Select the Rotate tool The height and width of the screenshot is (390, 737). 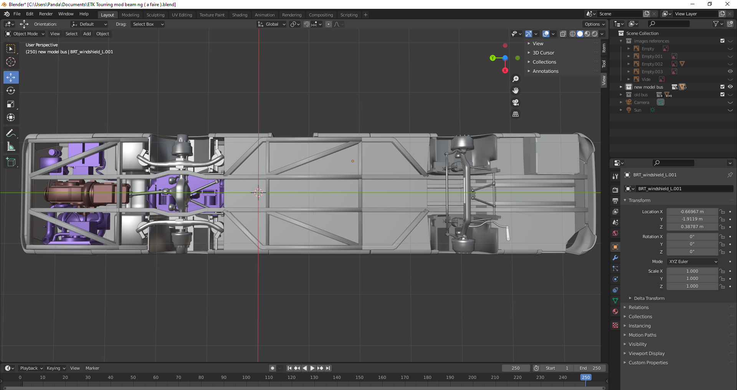(x=11, y=91)
